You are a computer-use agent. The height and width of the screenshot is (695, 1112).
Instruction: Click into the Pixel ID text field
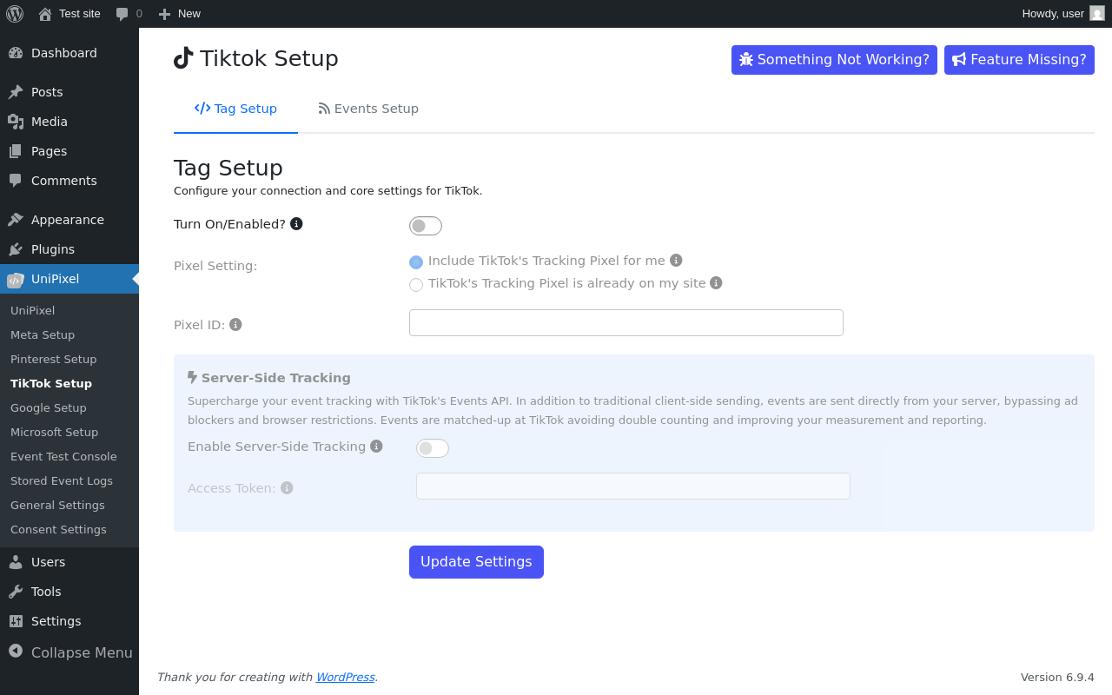(x=626, y=323)
